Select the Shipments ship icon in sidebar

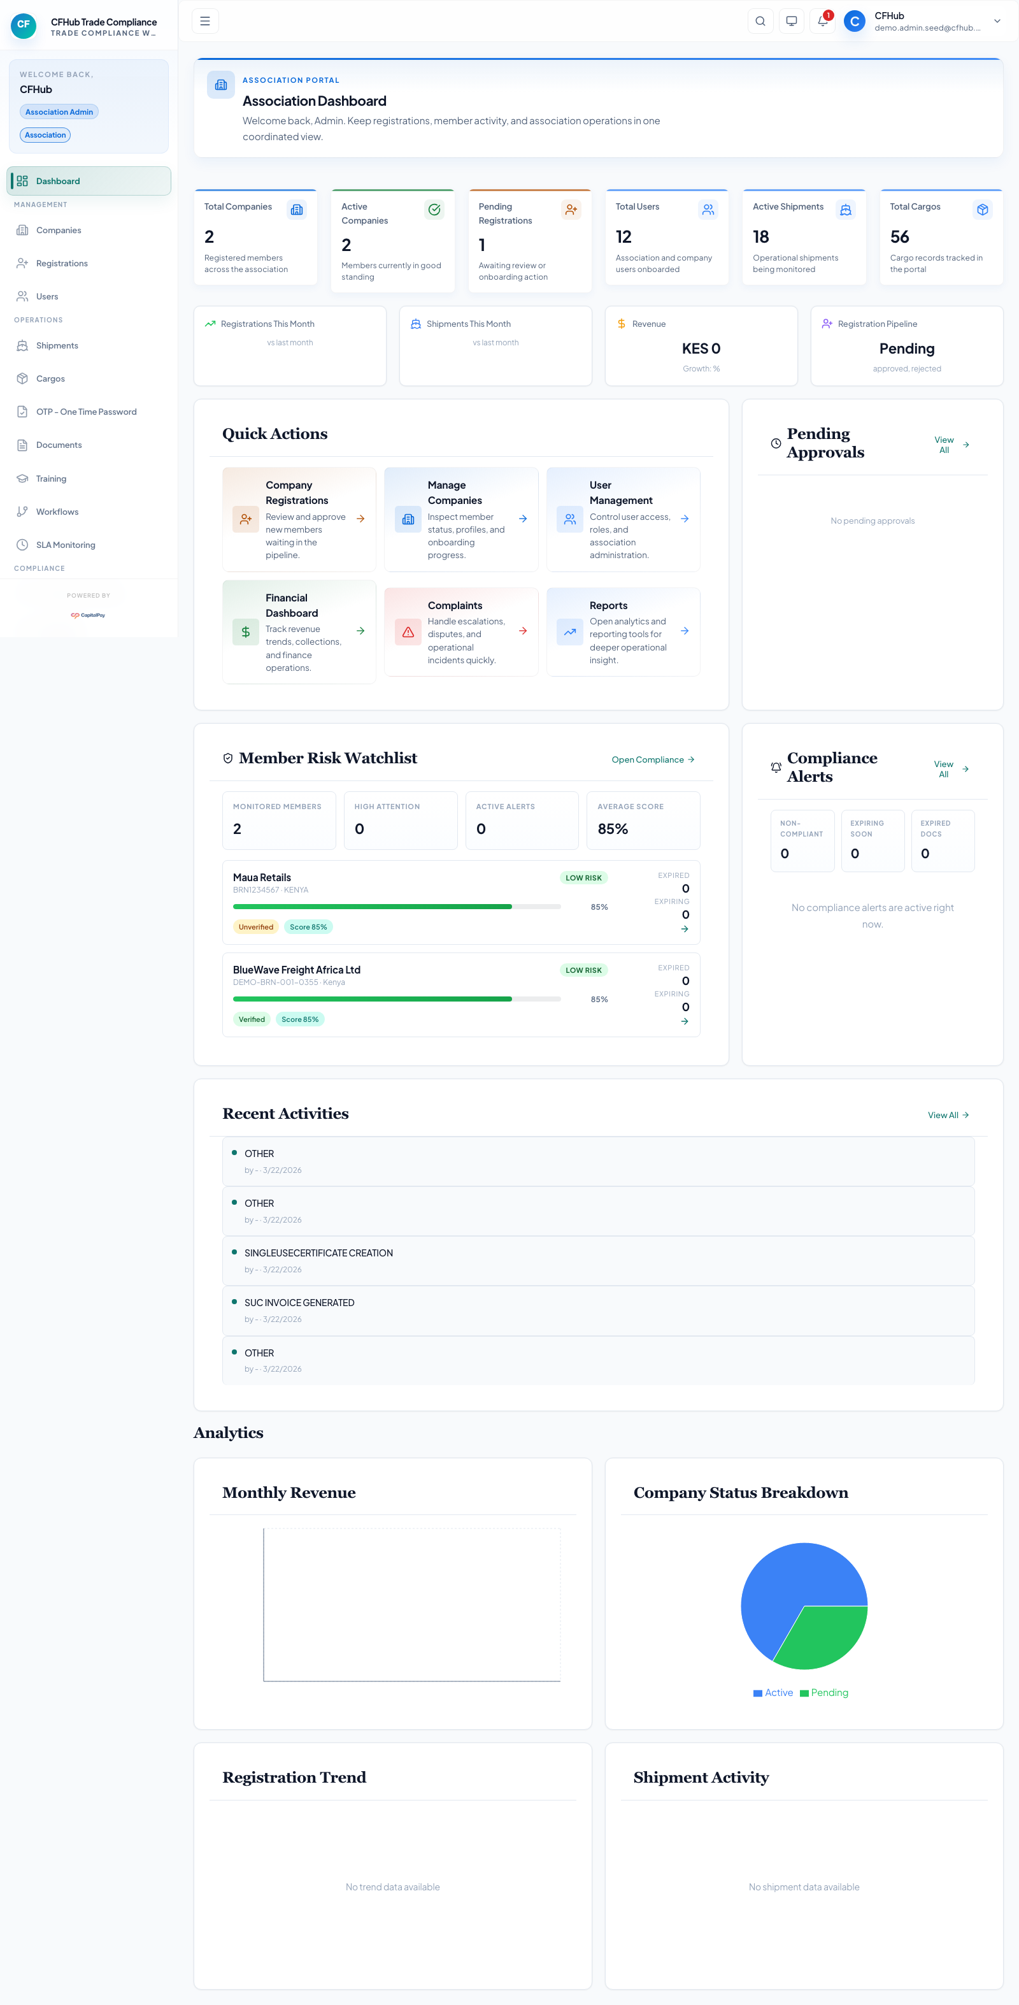pos(22,345)
